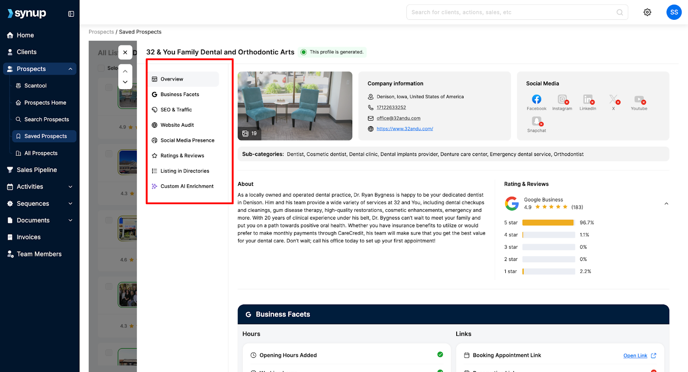Click the location pin icon beside Denison, Iowa

click(371, 97)
